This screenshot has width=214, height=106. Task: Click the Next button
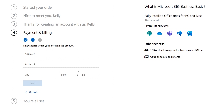pyautogui.click(x=33, y=83)
